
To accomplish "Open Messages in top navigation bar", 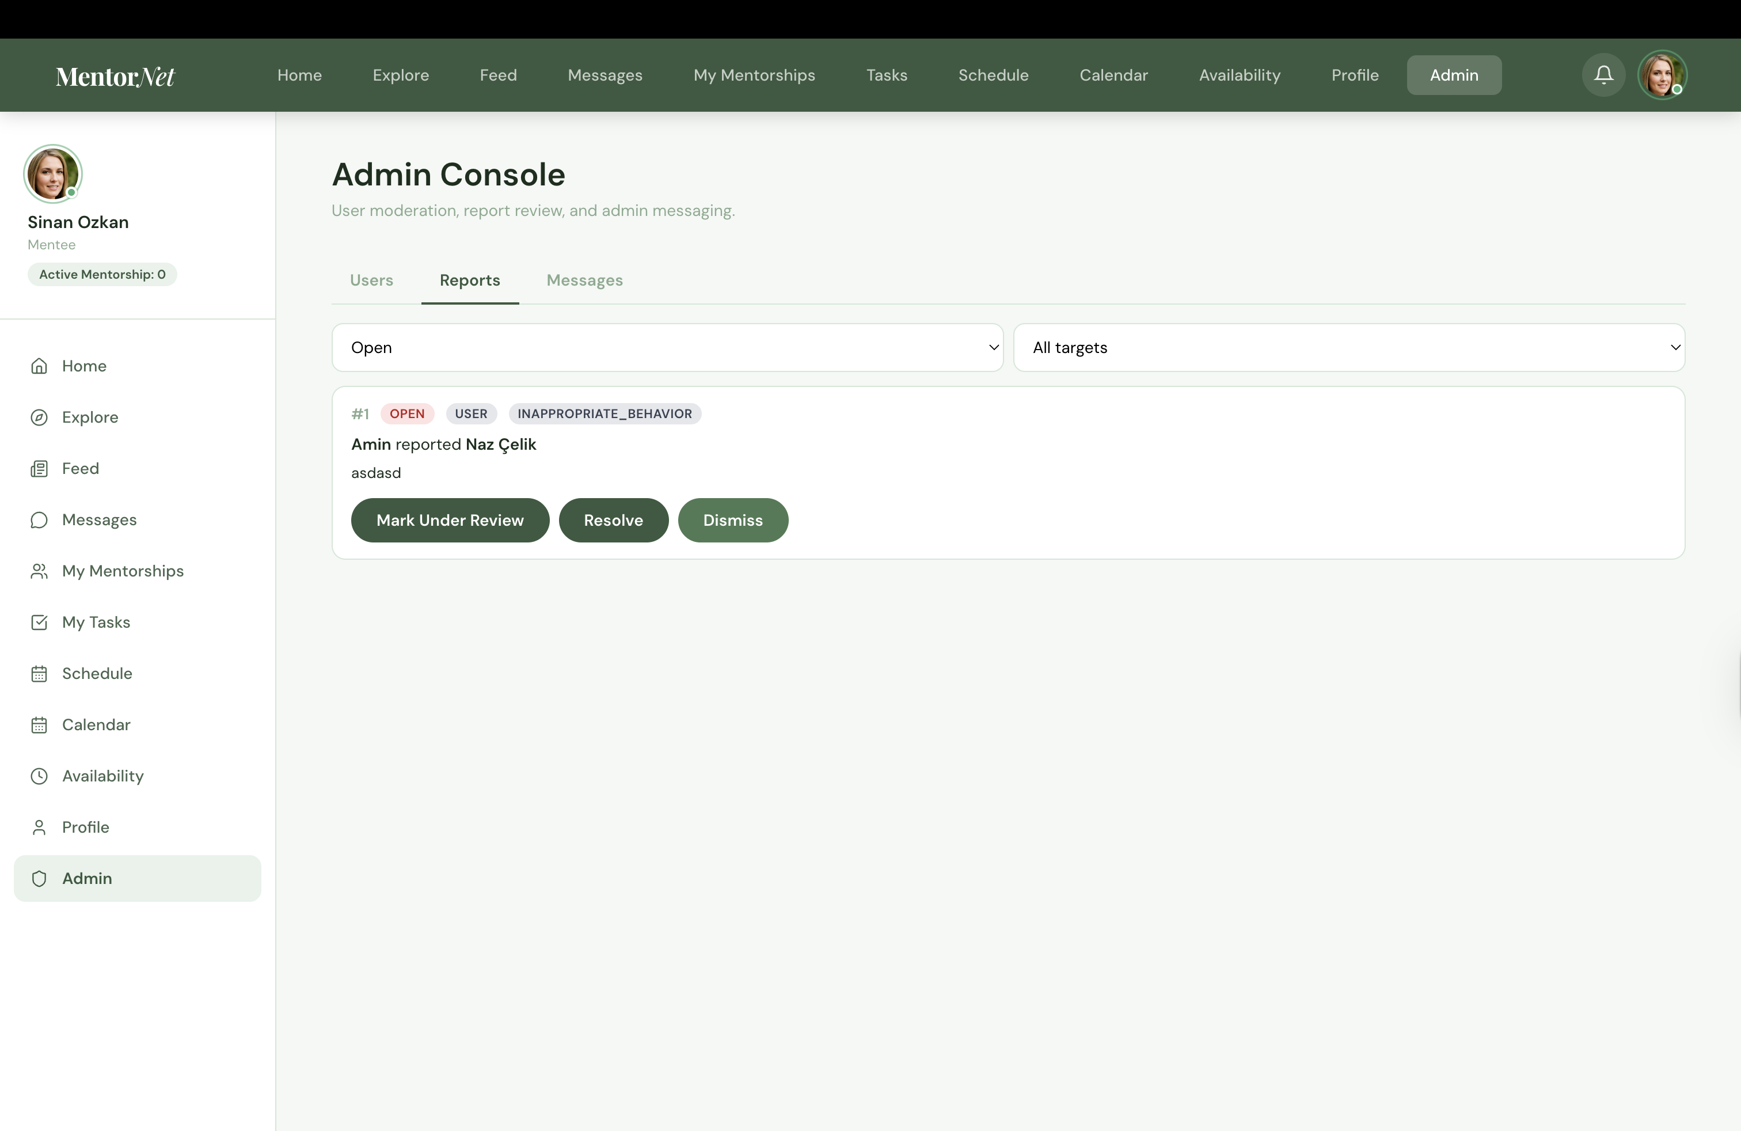I will pos(605,75).
